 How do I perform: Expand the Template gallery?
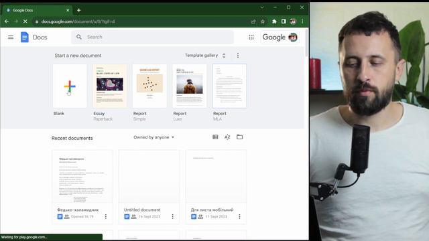tap(205, 56)
